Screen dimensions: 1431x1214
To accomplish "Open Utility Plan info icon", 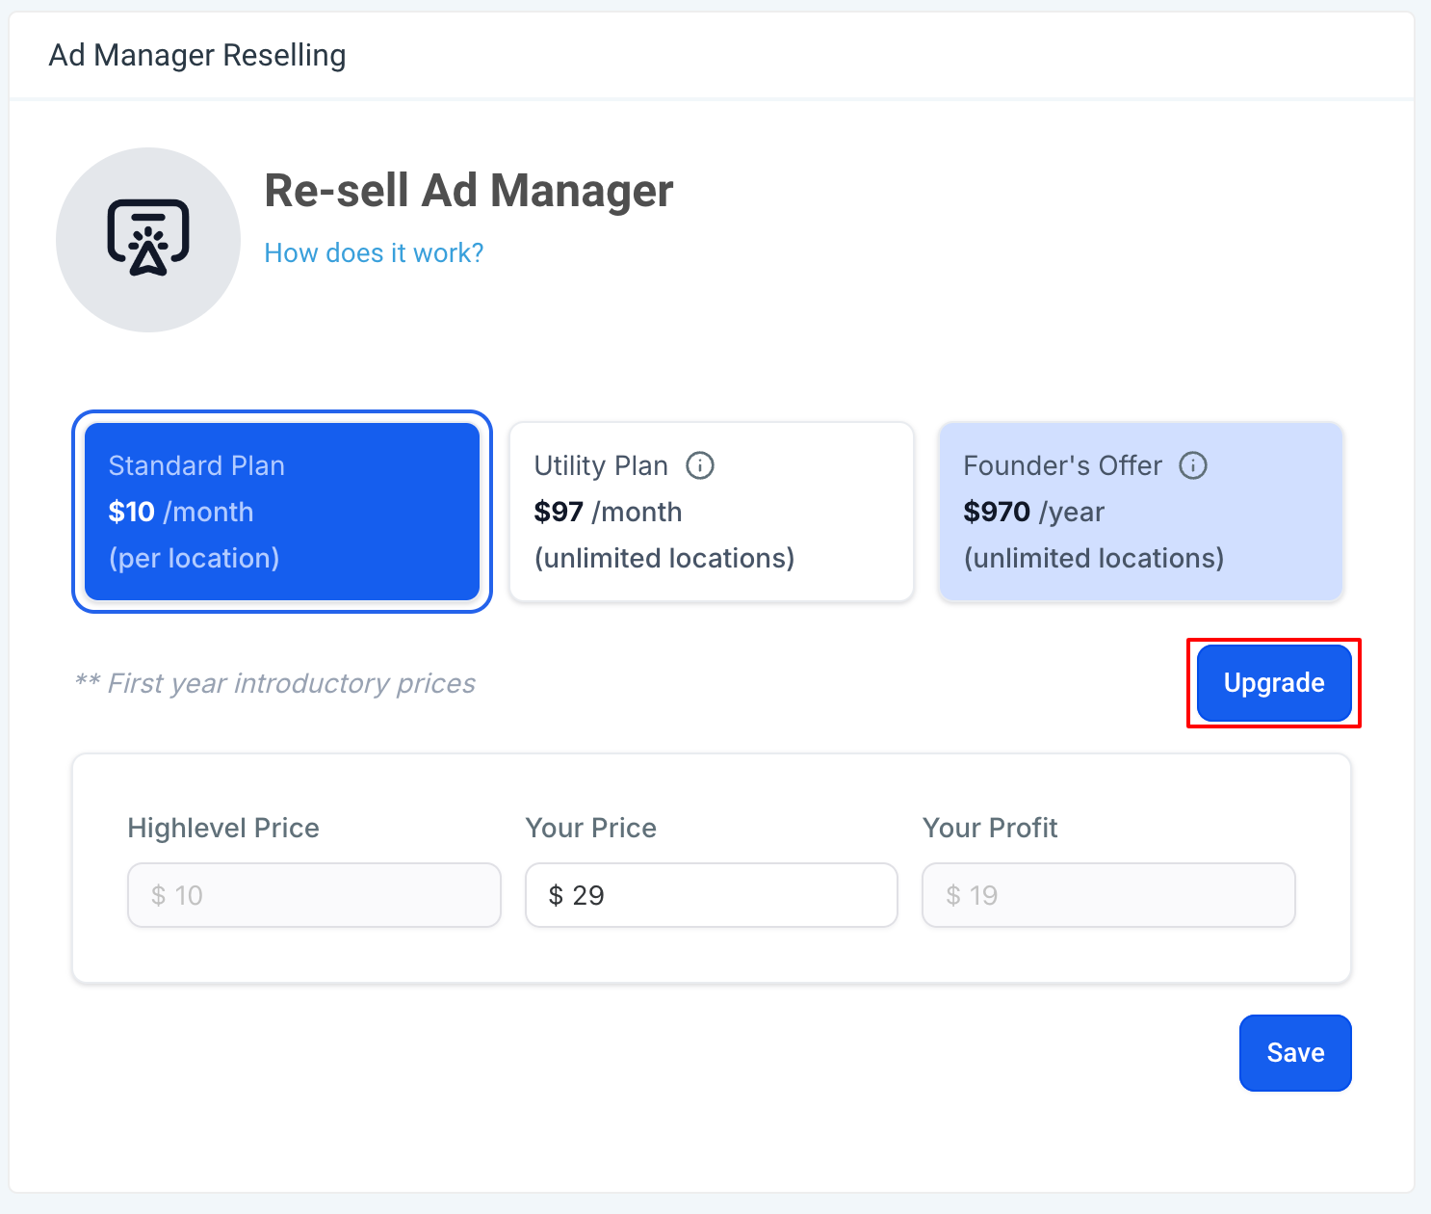I will pyautogui.click(x=700, y=466).
